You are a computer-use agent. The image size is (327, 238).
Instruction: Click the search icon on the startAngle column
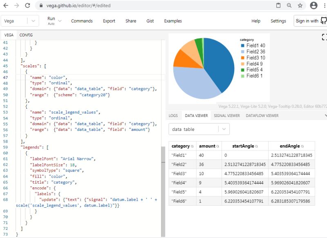coord(256,146)
